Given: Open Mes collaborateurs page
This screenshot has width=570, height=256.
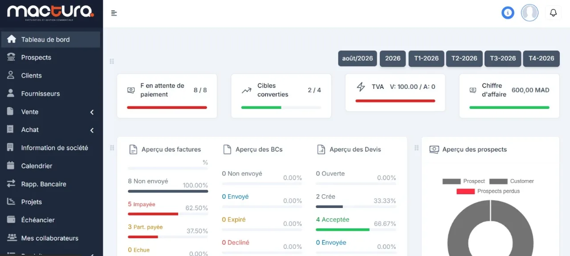Looking at the screenshot, I should 51,238.
